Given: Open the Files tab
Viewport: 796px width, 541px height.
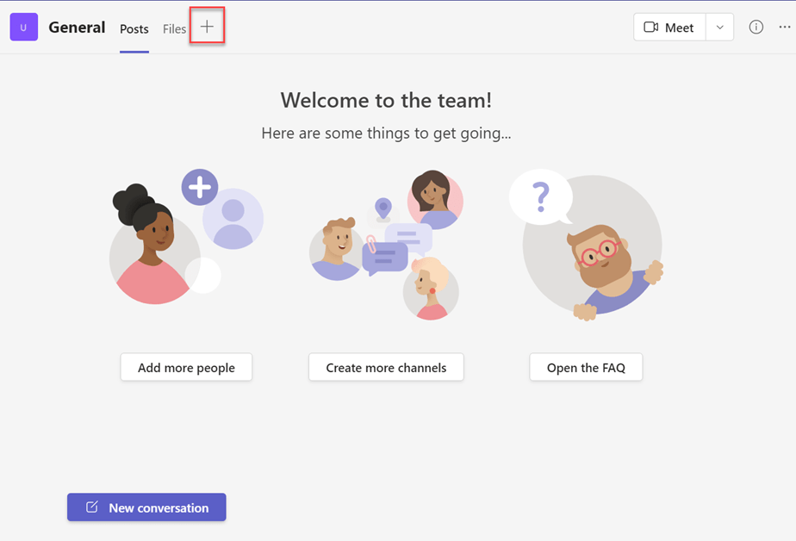Looking at the screenshot, I should [x=174, y=29].
